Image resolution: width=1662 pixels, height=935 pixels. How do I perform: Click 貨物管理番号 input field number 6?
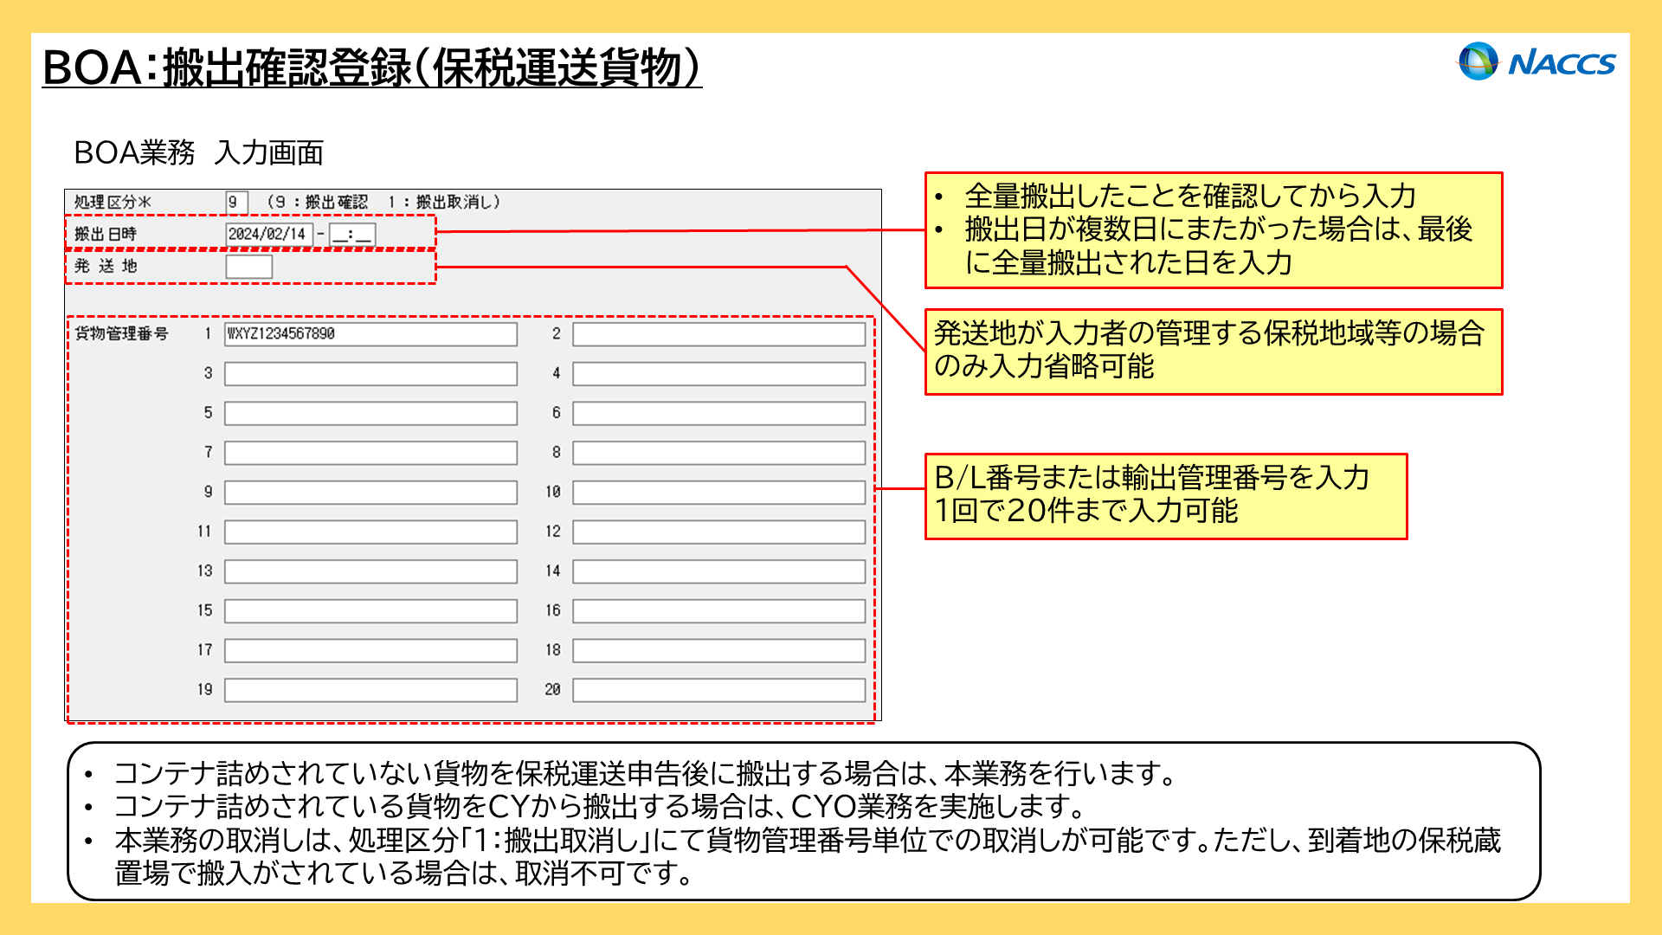tap(719, 413)
